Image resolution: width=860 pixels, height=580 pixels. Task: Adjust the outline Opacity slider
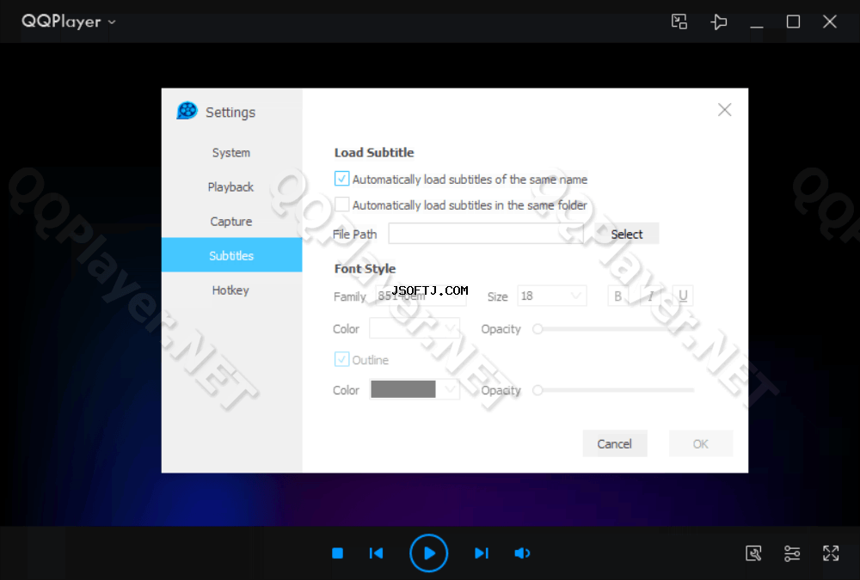coord(613,390)
